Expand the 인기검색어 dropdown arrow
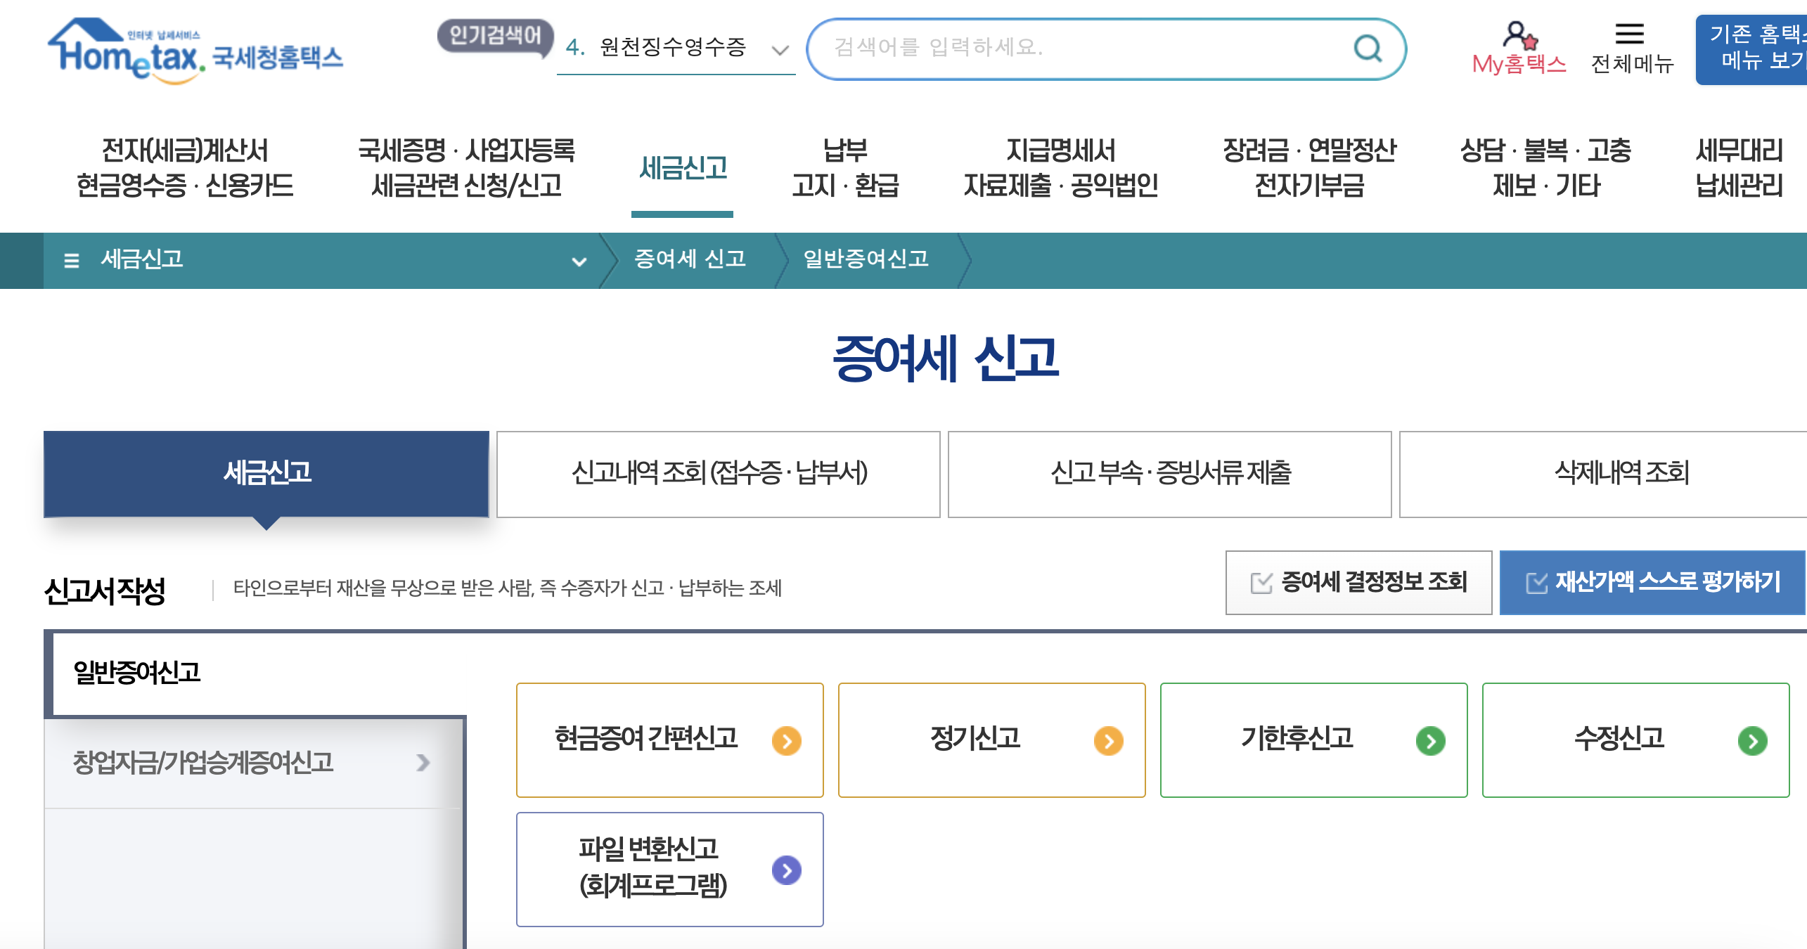The height and width of the screenshot is (949, 1807). click(780, 51)
